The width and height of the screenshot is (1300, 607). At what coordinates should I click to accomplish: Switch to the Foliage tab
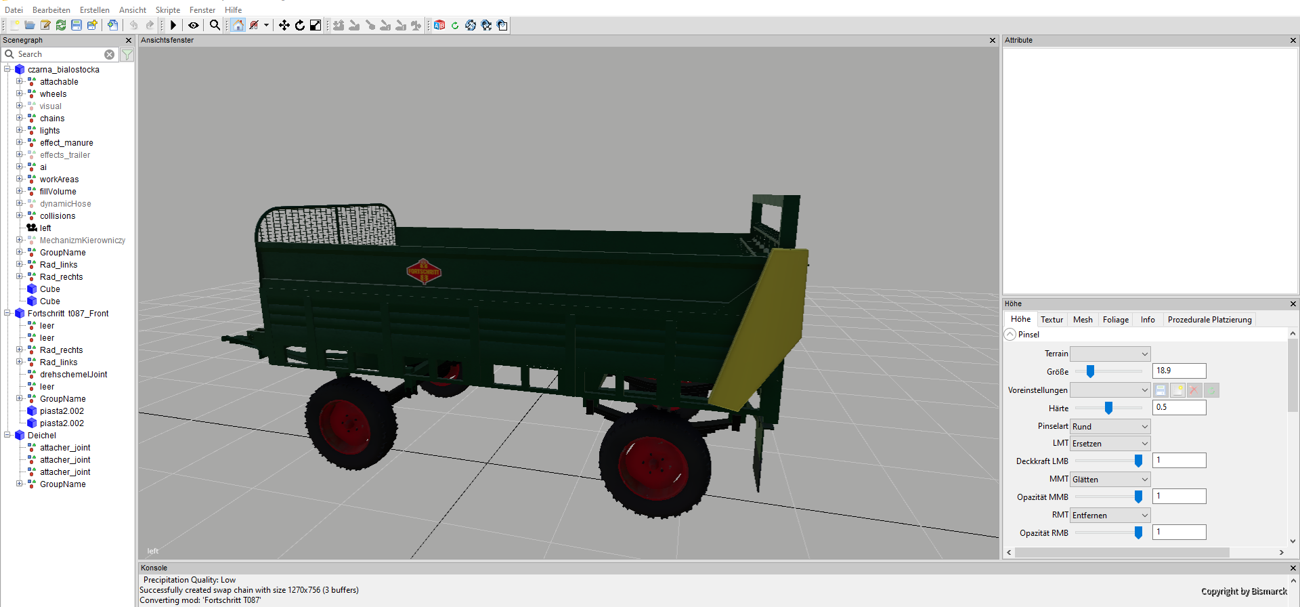(x=1116, y=320)
